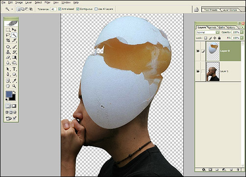Screen dimensions: 246x177
Task: Open the File Browser icon in options bar
Action: (x=196, y=9)
